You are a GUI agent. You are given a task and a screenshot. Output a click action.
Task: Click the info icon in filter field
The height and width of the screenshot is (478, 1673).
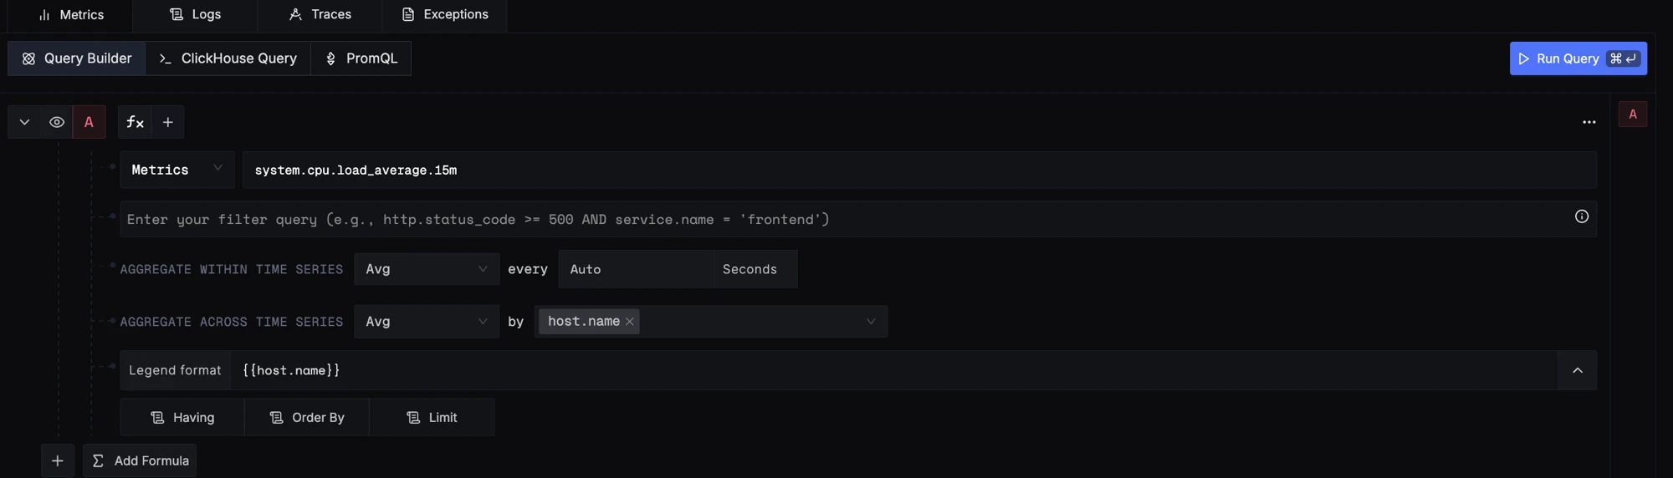[1581, 216]
